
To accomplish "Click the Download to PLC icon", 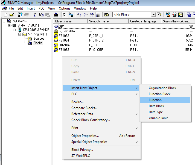I will coord(56,15).
